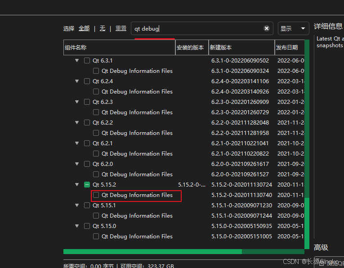Sort by the 安装的版本 column header
The image size is (344, 268).
[x=192, y=47]
